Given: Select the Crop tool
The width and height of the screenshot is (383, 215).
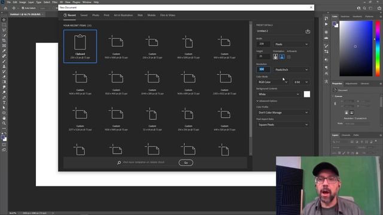Looking at the screenshot, I should tap(4, 41).
